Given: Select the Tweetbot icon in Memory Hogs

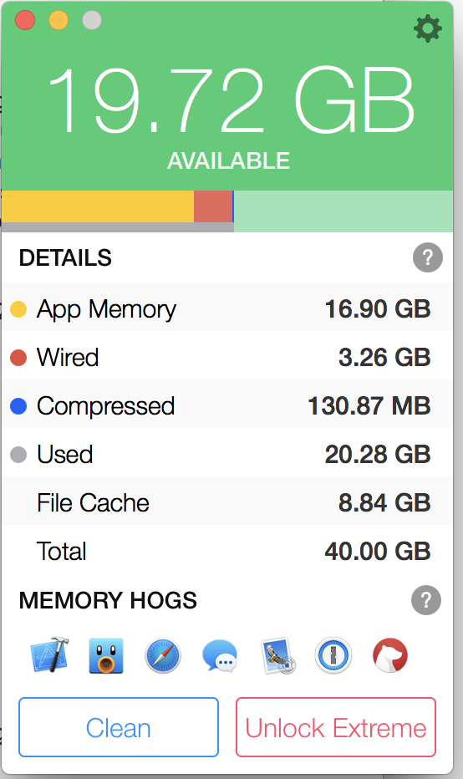Looking at the screenshot, I should (106, 655).
